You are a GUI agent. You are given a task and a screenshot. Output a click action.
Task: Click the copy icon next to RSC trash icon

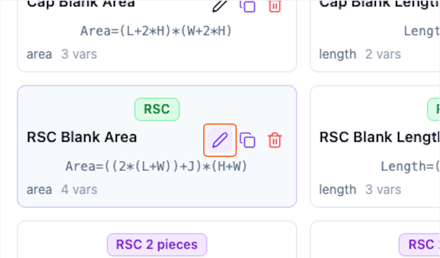coord(248,139)
